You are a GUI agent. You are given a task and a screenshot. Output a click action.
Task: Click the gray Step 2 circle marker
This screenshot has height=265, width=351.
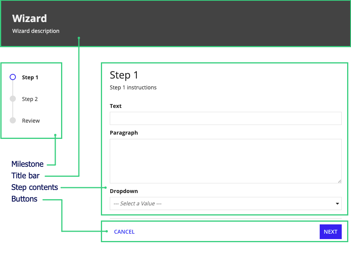point(13,99)
